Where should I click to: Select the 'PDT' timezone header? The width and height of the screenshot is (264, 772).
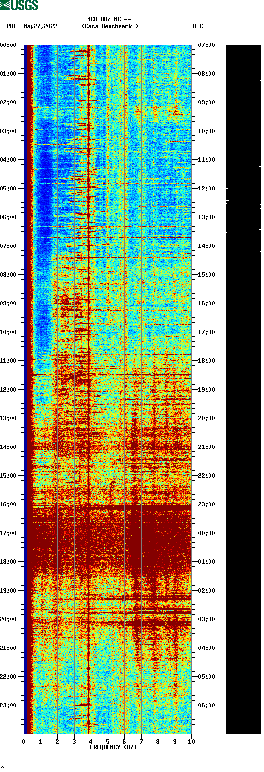click(11, 26)
